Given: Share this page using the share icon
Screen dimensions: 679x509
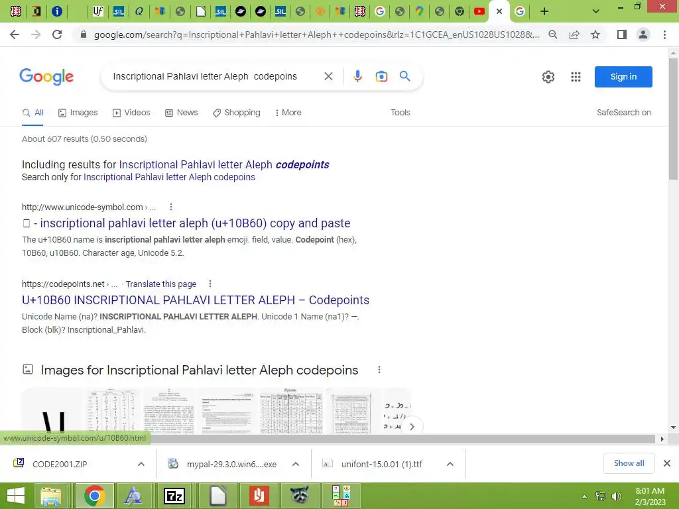Looking at the screenshot, I should pyautogui.click(x=574, y=34).
